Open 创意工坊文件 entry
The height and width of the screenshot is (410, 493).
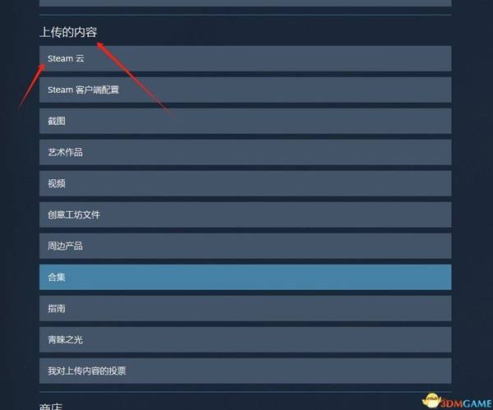tap(245, 214)
